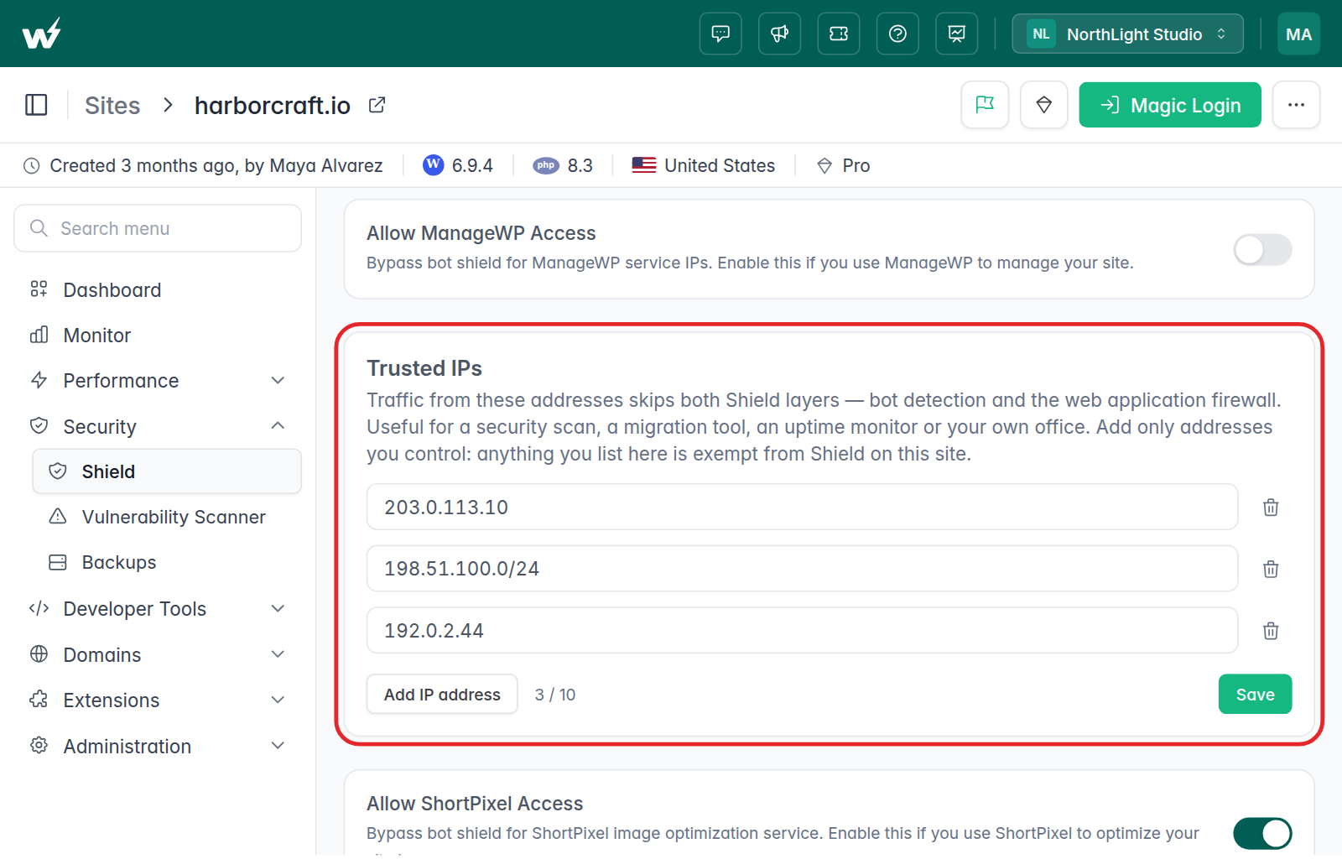Open the MA user avatar menu
The width and height of the screenshot is (1342, 859).
pyautogui.click(x=1298, y=34)
